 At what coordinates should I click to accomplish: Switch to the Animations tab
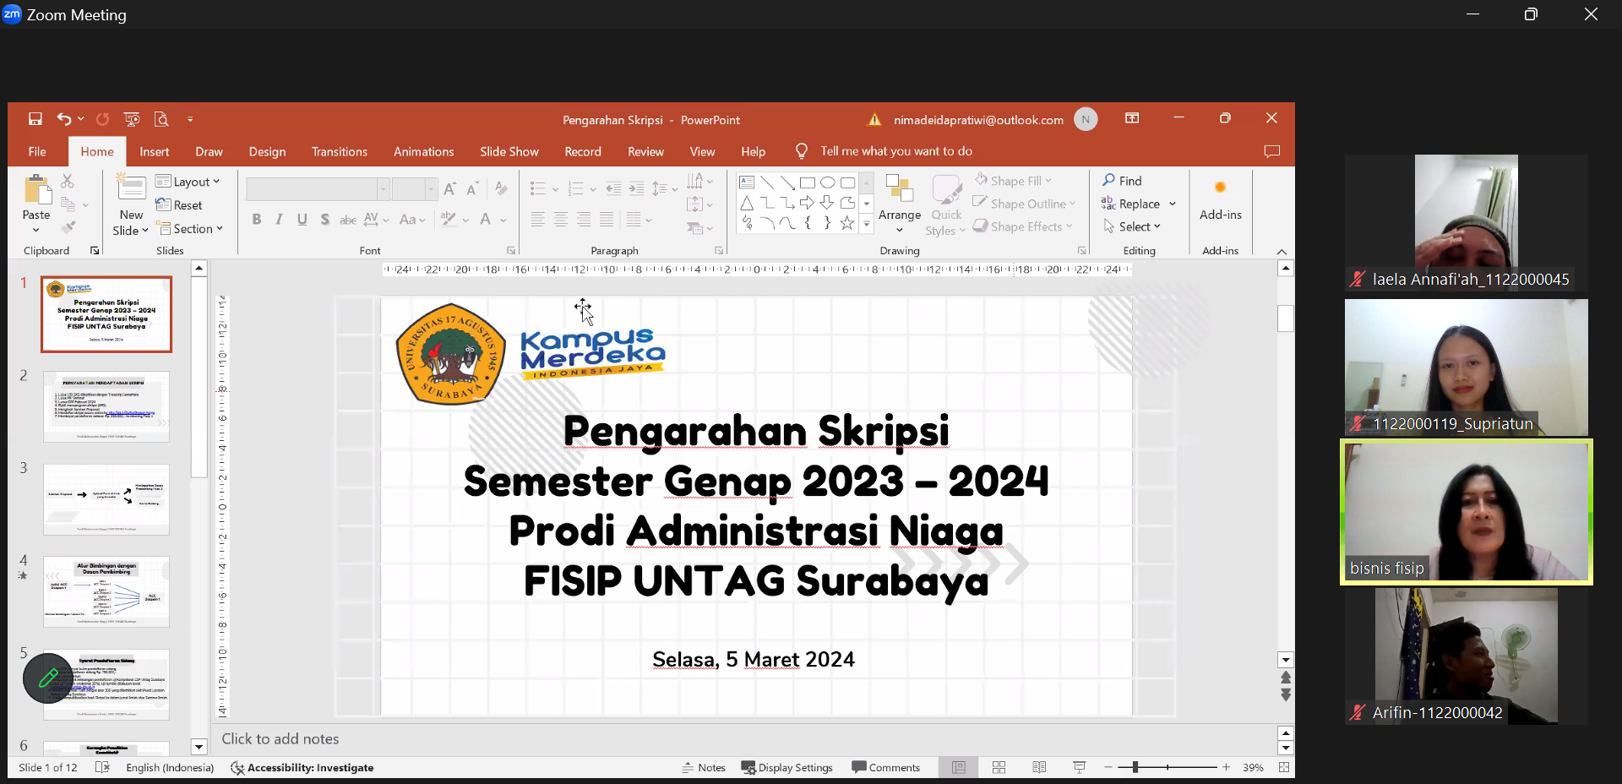[x=423, y=151]
